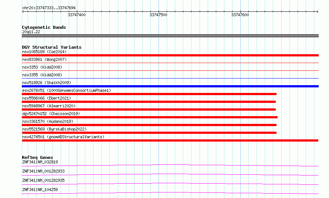Click the red bar under nsv5586066

click(149, 102)
